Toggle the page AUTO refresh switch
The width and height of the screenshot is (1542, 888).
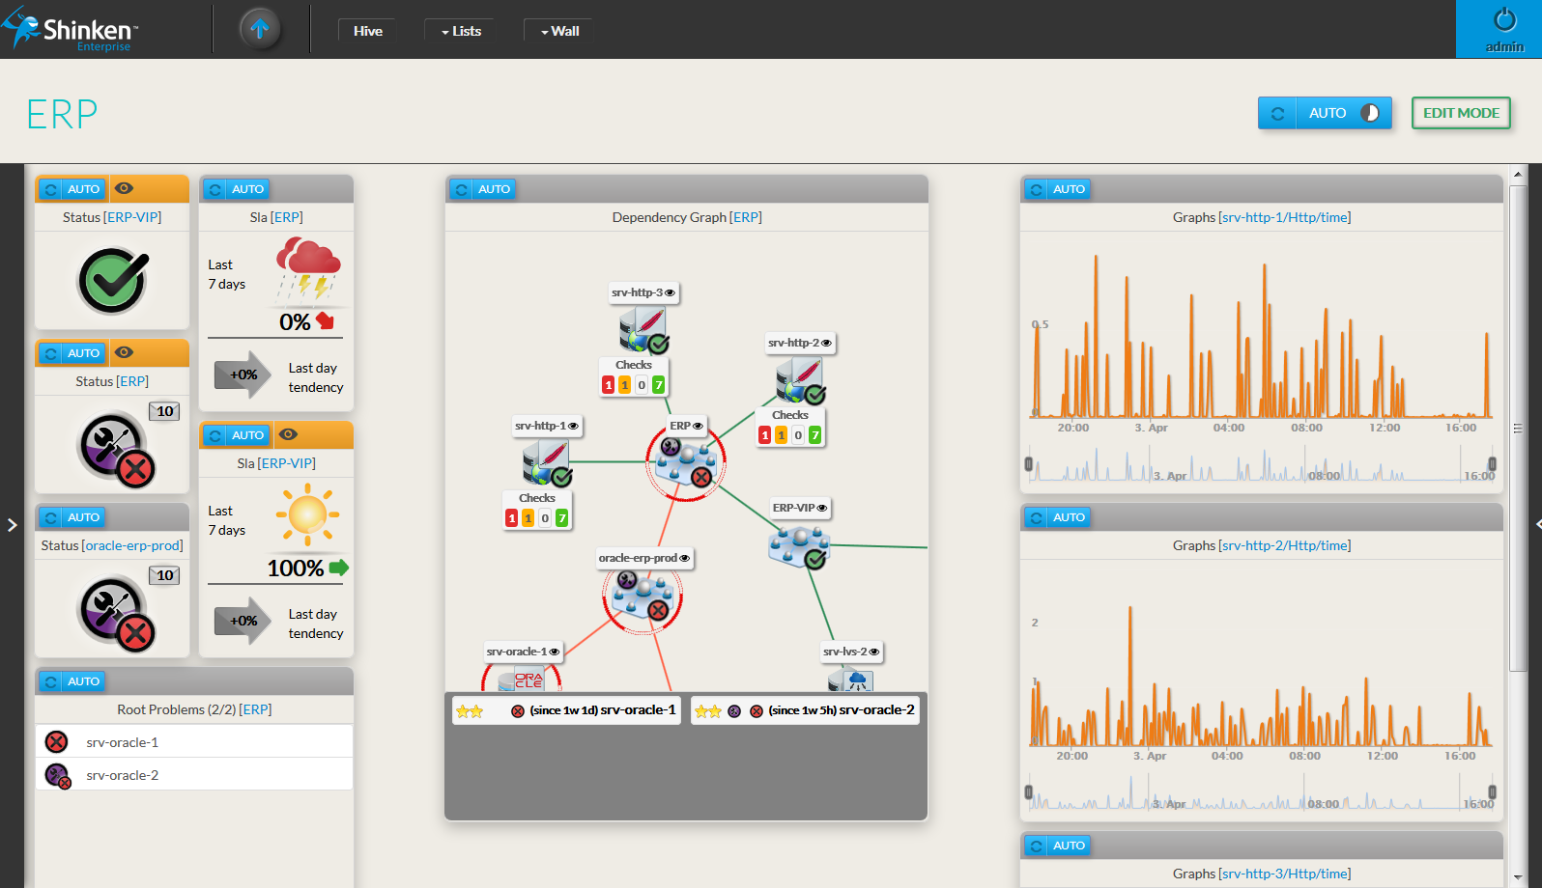click(x=1369, y=113)
